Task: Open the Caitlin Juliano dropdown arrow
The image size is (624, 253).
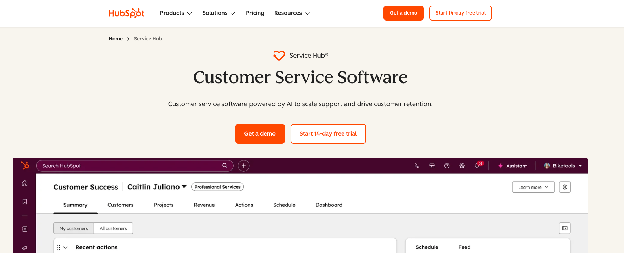Action: pyautogui.click(x=184, y=186)
